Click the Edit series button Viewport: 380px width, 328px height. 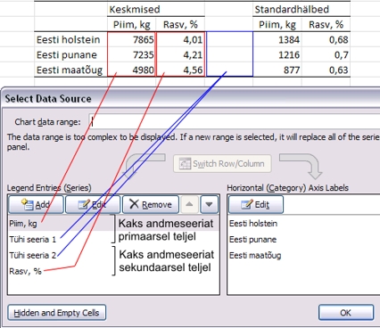pos(93,204)
